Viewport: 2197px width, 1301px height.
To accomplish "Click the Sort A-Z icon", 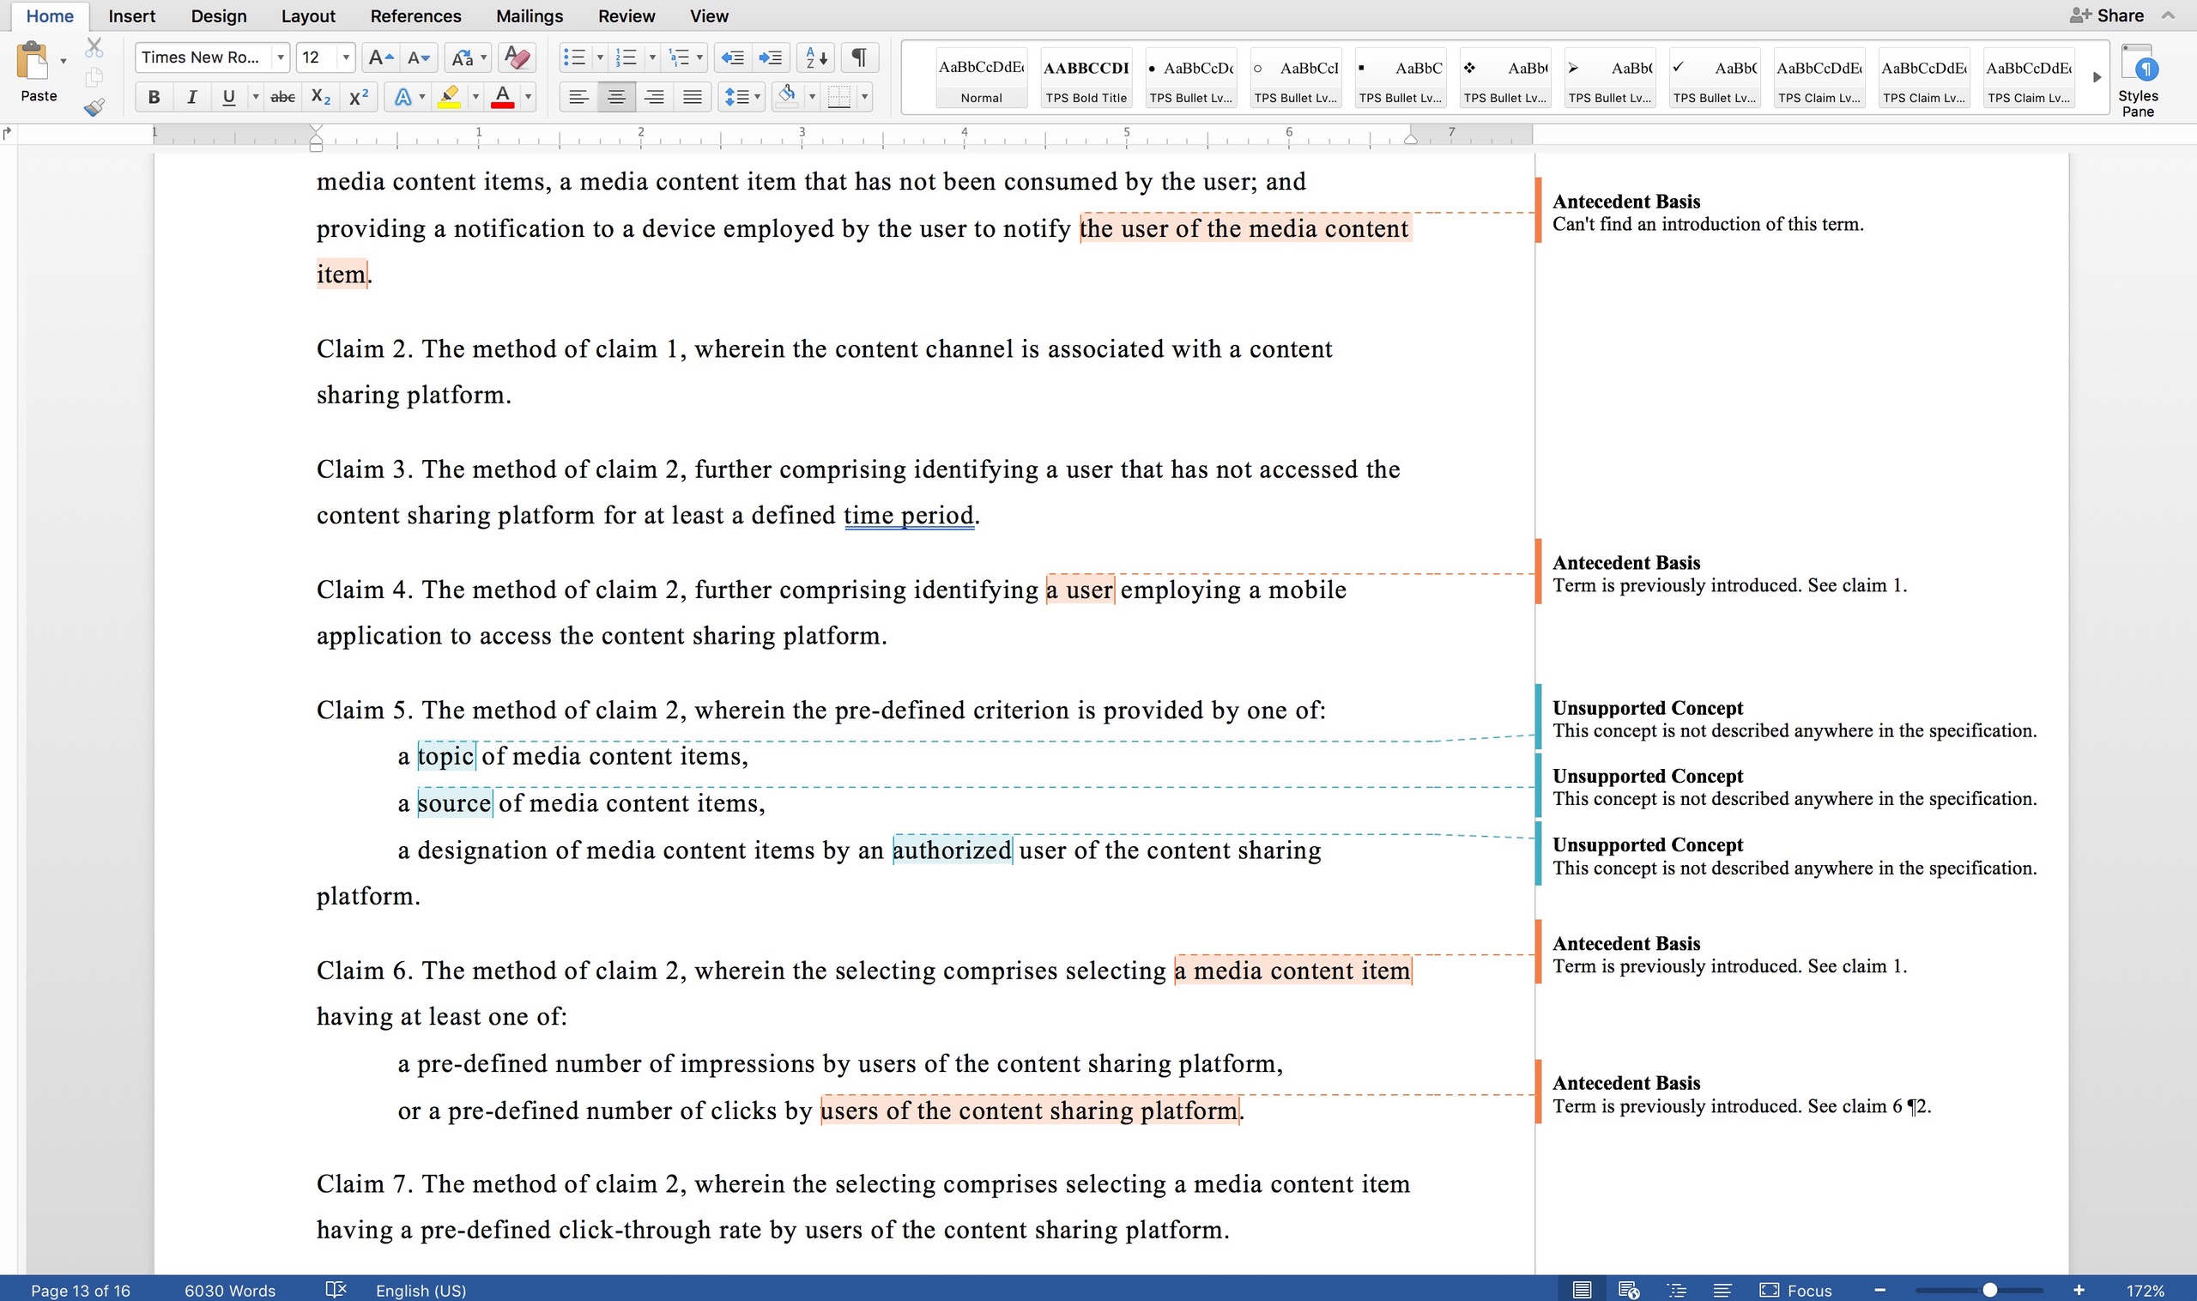I will [815, 57].
